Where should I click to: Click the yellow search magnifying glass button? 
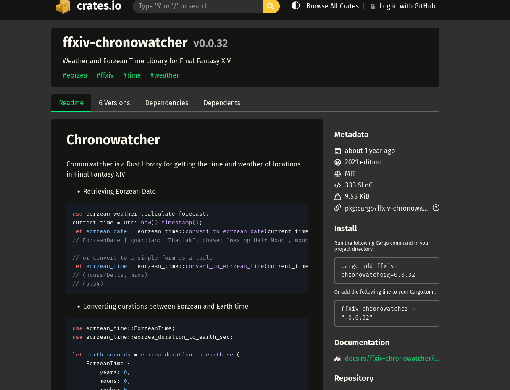(271, 6)
